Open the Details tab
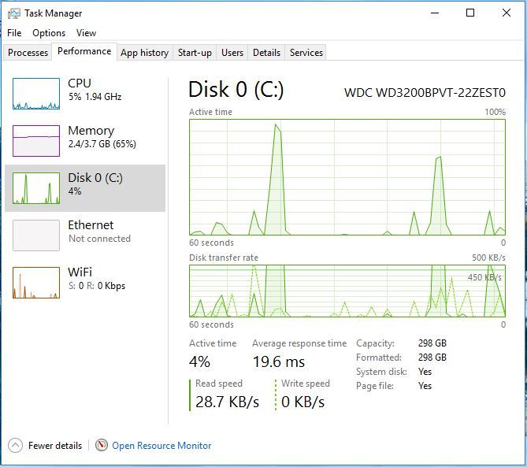 [x=266, y=53]
